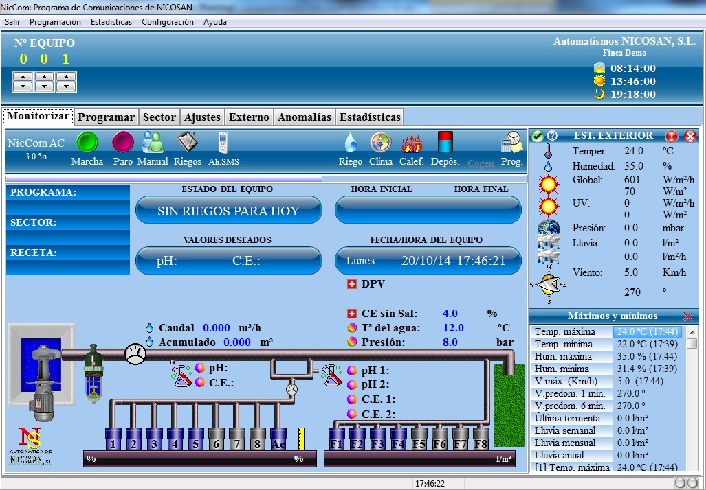Increase last digit of Nº Equipo
This screenshot has width=706, height=490.
click(x=66, y=76)
